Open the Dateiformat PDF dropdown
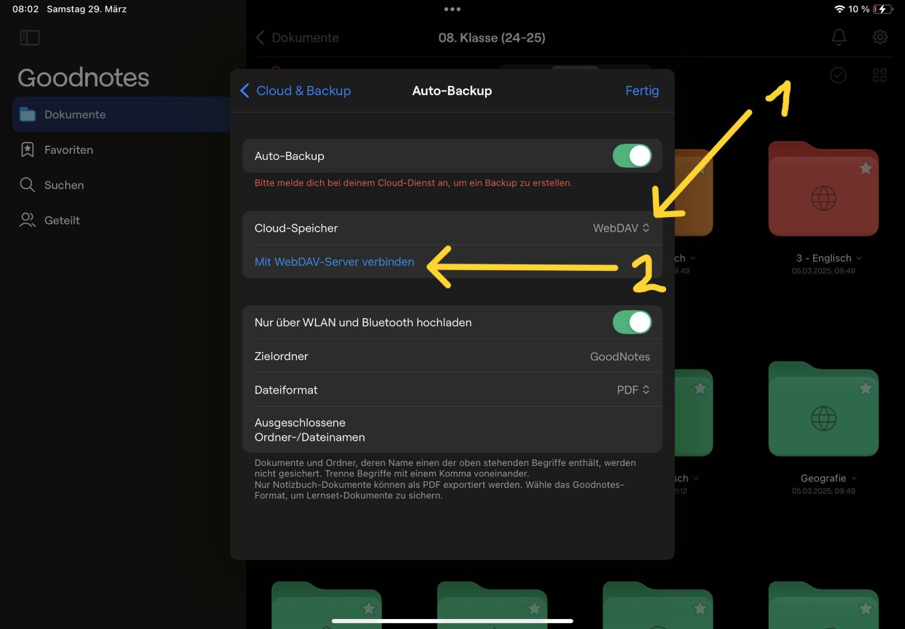Screen dimensions: 905x629 point(633,390)
